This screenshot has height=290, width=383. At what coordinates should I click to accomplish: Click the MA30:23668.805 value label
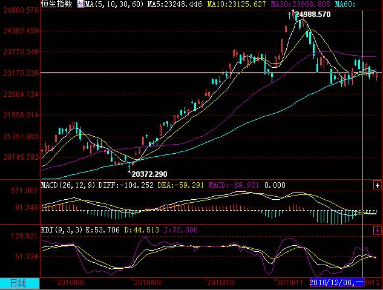(301, 4)
